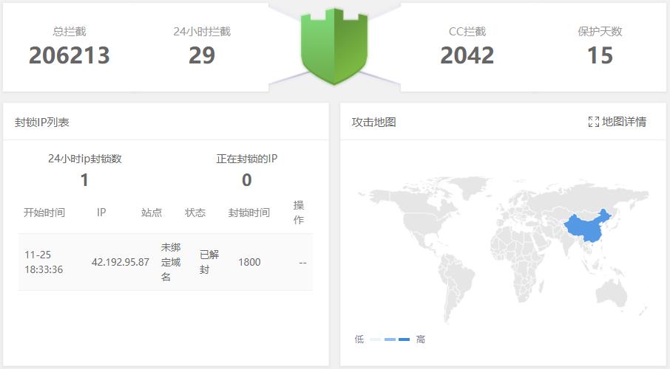Open the 地图详情 map details link
The height and width of the screenshot is (369, 670).
point(624,122)
